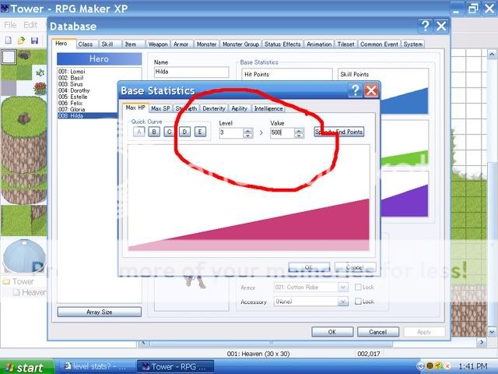Select the blank tile in the tileset palette
This screenshot has height=374, width=498.
(x=9, y=57)
